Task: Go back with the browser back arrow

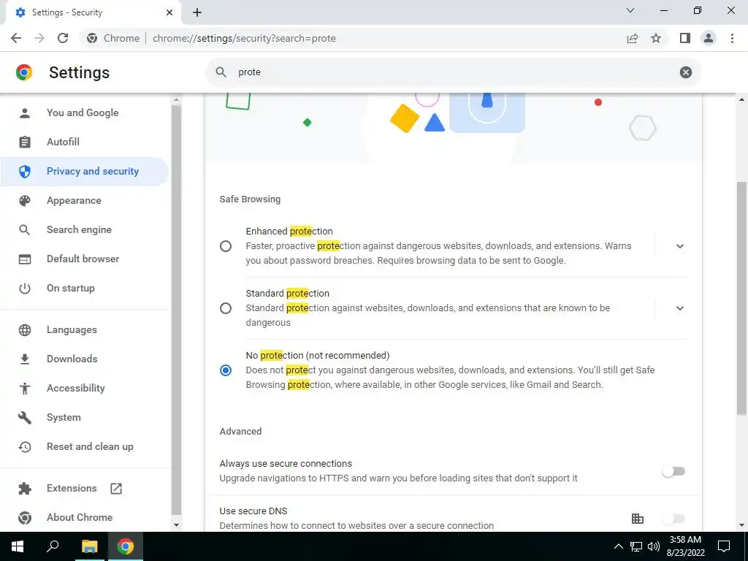Action: [16, 38]
